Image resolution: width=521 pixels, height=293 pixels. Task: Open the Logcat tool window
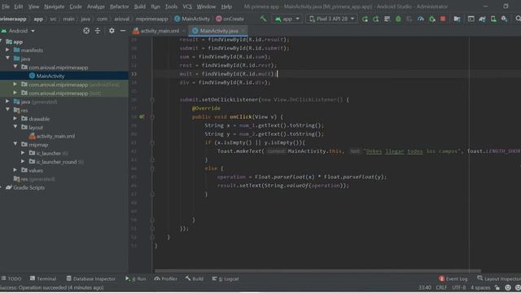[225, 278]
